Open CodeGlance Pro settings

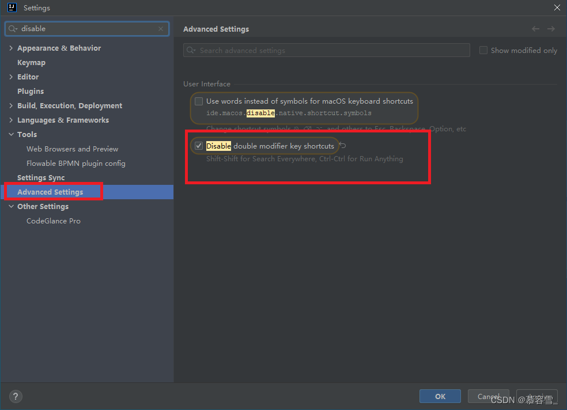(54, 221)
